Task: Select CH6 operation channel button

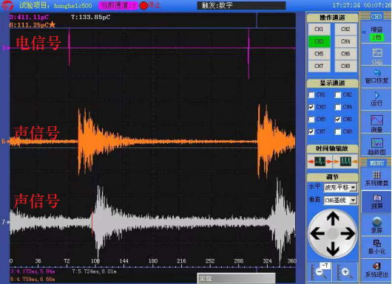Action: coord(345,54)
